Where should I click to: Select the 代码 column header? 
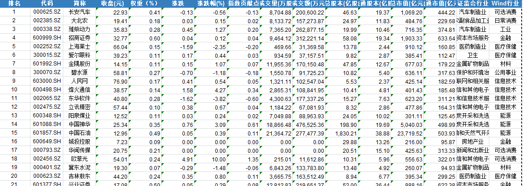(x=47, y=4)
